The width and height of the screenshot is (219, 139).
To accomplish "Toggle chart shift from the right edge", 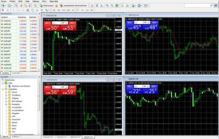I will tap(127, 6).
